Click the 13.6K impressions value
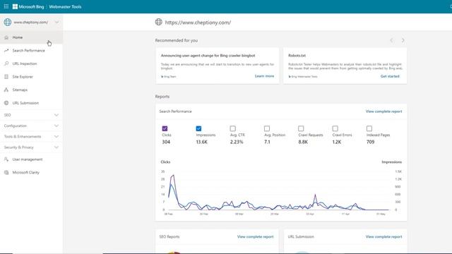 pos(201,142)
